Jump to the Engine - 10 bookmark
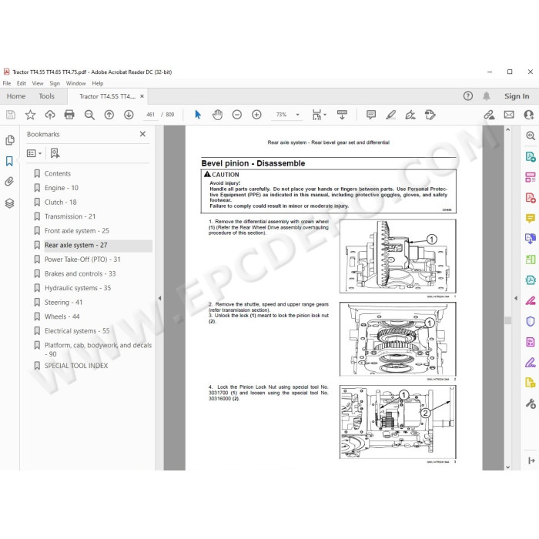 tap(61, 188)
